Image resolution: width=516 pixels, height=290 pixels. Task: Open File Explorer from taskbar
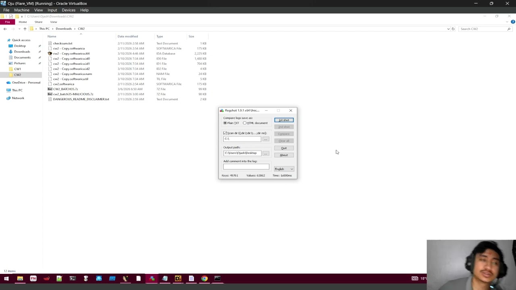click(20, 278)
